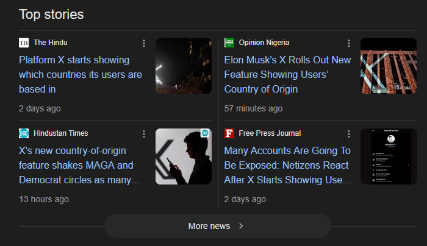The height and width of the screenshot is (246, 427).
Task: Click 'Hindustan Times' source name text
Action: (x=61, y=133)
